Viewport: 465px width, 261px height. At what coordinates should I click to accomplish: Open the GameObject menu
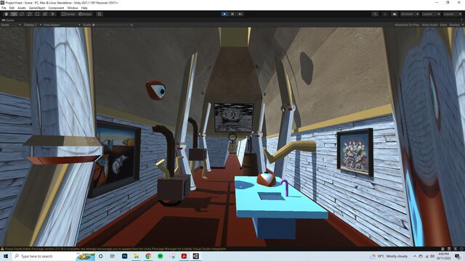(37, 8)
